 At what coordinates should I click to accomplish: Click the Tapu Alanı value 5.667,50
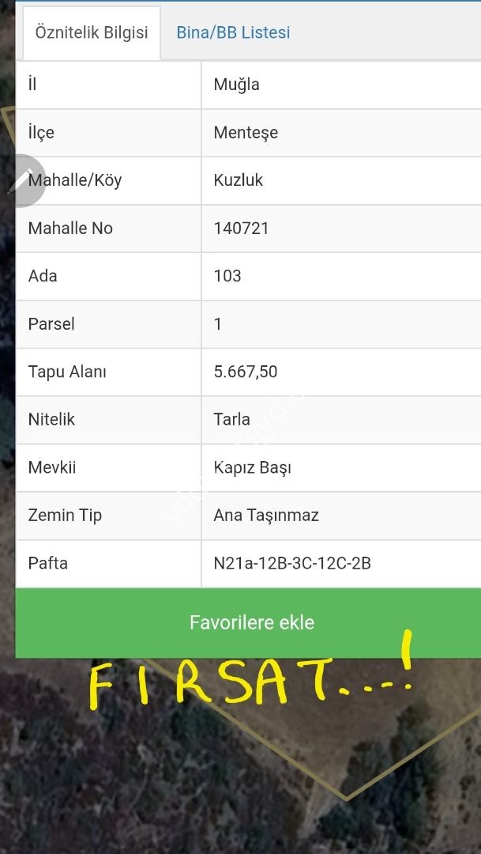tap(245, 372)
